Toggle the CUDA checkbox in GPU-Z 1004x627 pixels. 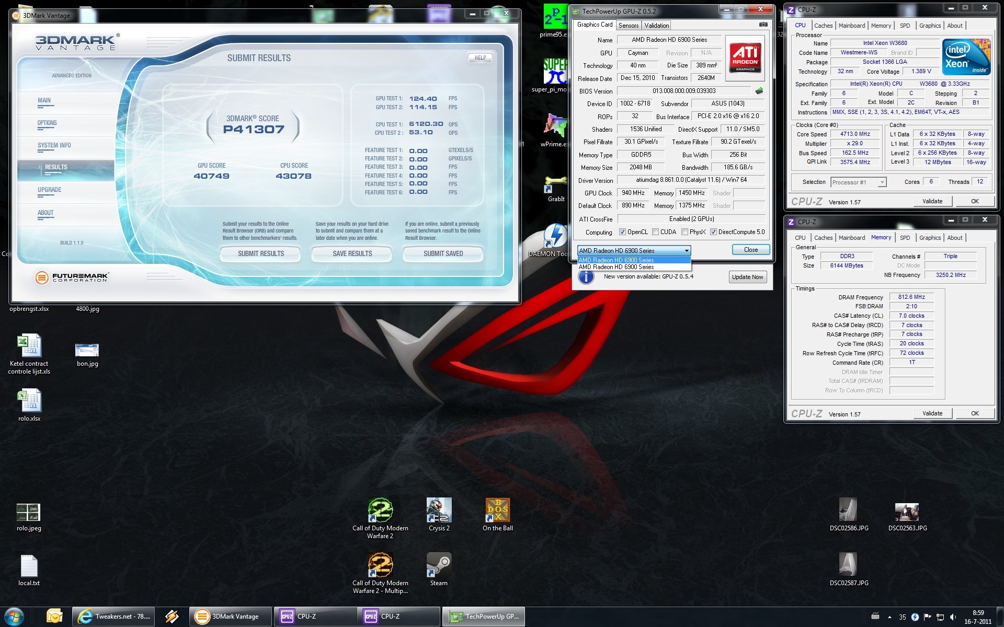(655, 232)
